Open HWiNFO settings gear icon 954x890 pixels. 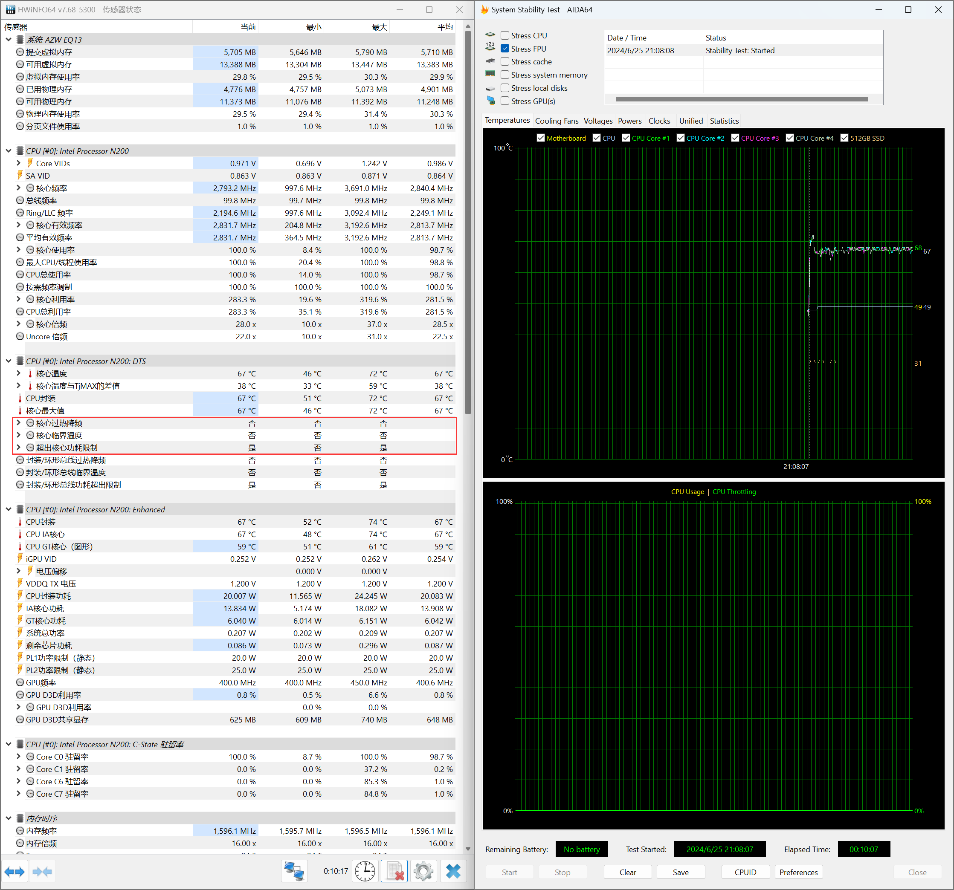point(423,871)
